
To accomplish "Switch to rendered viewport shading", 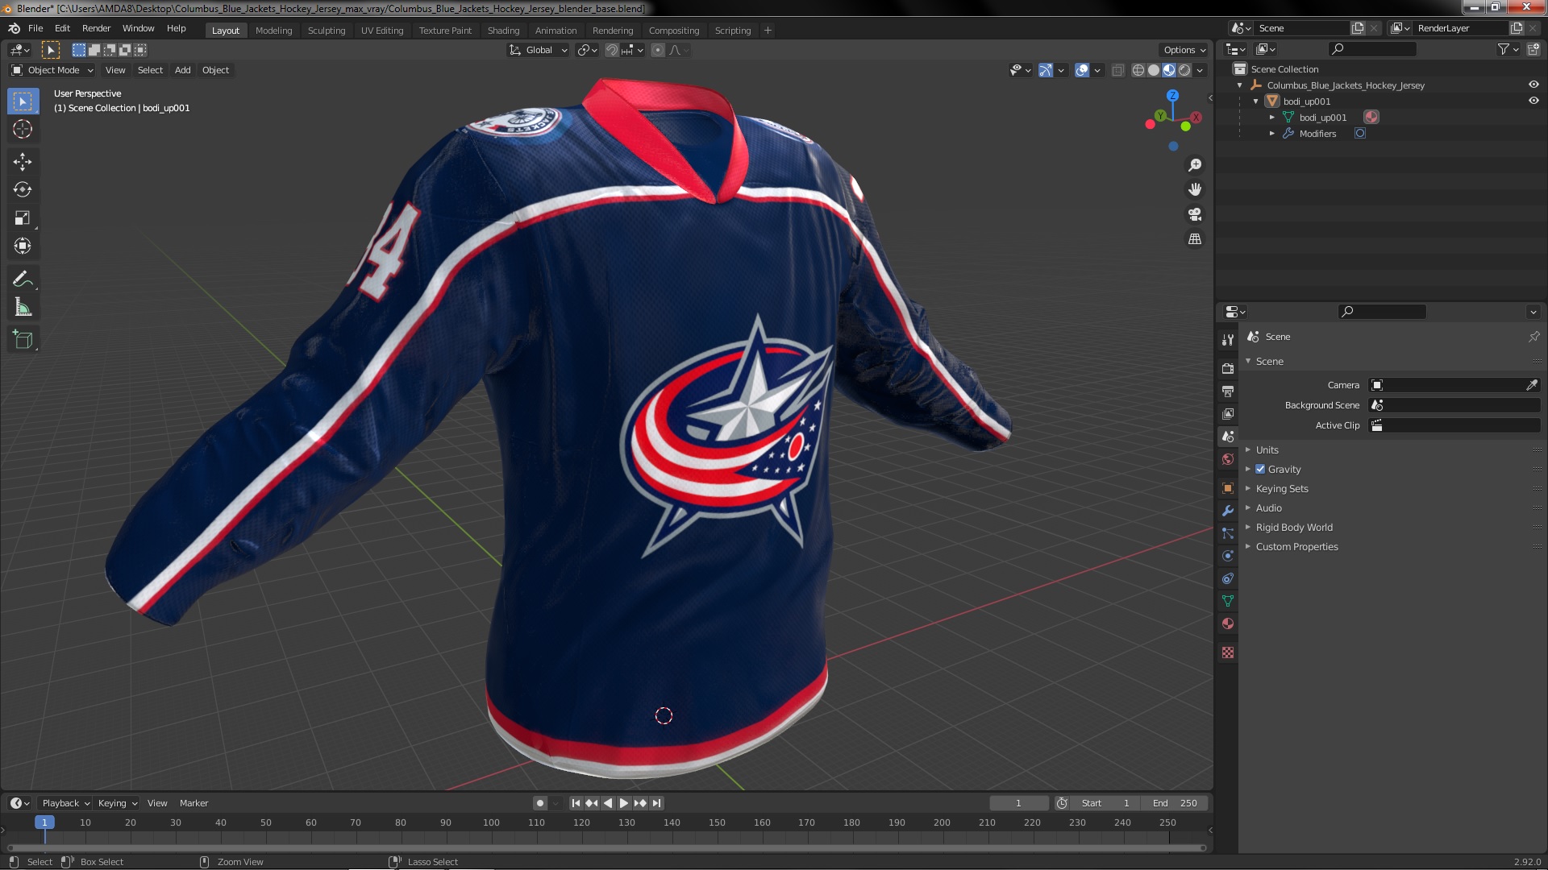I will click(1184, 70).
